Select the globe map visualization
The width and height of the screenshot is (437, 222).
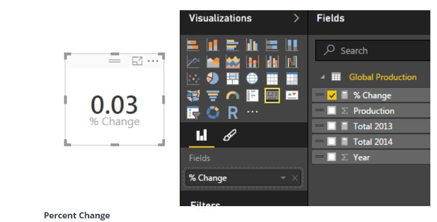point(252,78)
